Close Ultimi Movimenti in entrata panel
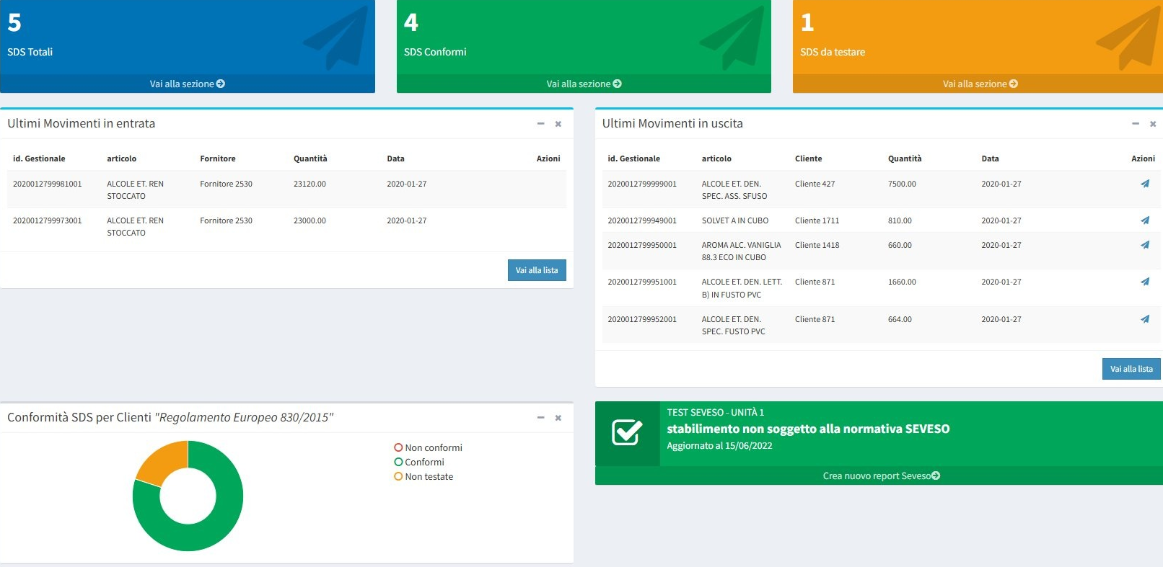 coord(558,124)
